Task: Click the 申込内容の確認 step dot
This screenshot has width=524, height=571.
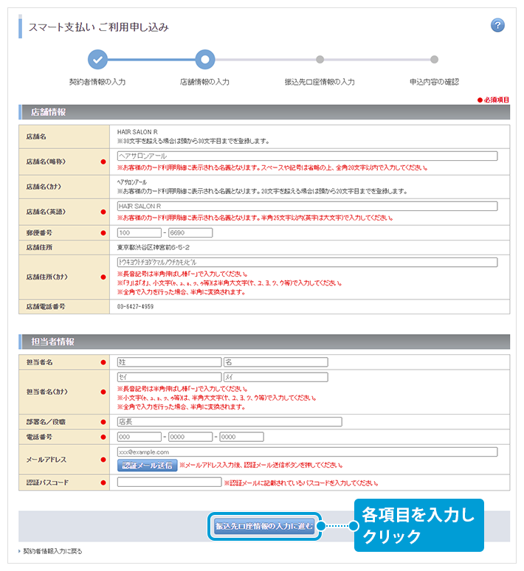Action: [435, 60]
